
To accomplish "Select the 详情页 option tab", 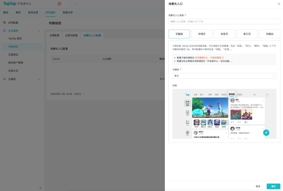I will 202,34.
